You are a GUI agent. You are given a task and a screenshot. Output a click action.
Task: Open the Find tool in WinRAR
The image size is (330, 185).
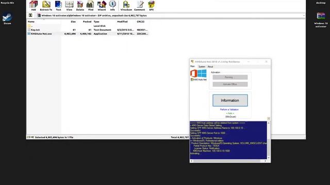(x=91, y=6)
